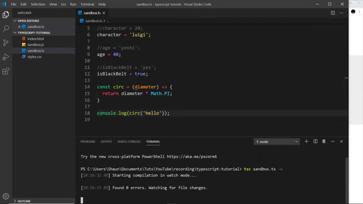Click 'isBlackBelt = true' on line 12

(121, 74)
